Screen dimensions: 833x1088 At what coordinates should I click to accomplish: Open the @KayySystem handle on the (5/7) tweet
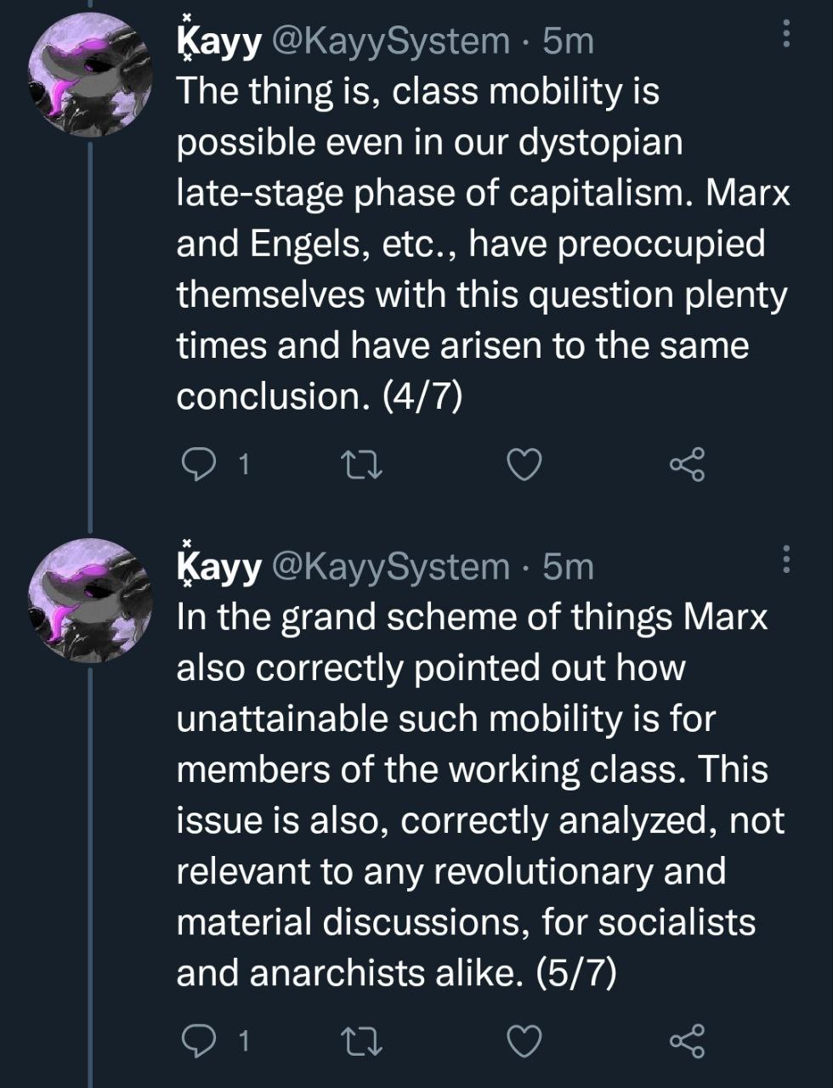(x=391, y=567)
